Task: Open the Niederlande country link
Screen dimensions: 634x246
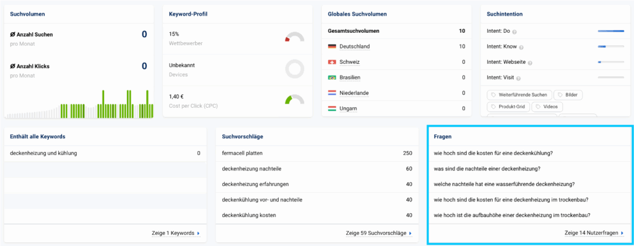Action: click(354, 93)
